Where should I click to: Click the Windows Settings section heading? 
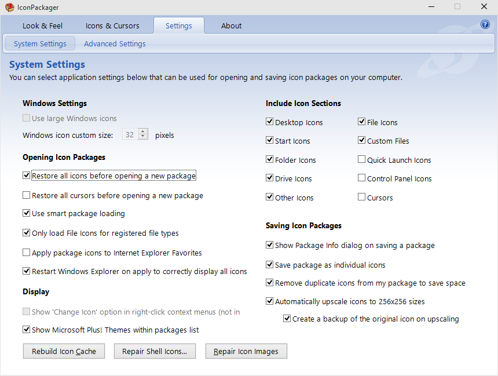point(54,103)
